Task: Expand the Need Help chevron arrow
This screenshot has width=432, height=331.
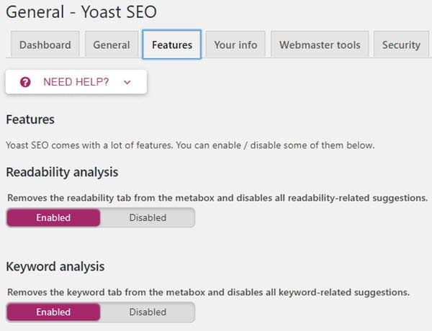Action: (127, 82)
